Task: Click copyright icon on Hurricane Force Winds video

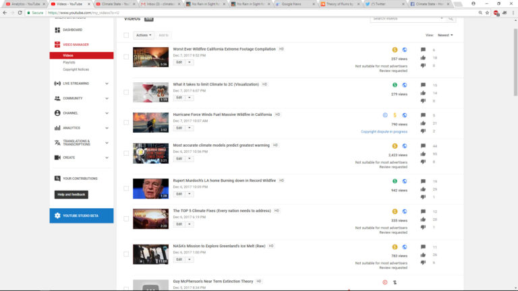Action: tap(384, 115)
